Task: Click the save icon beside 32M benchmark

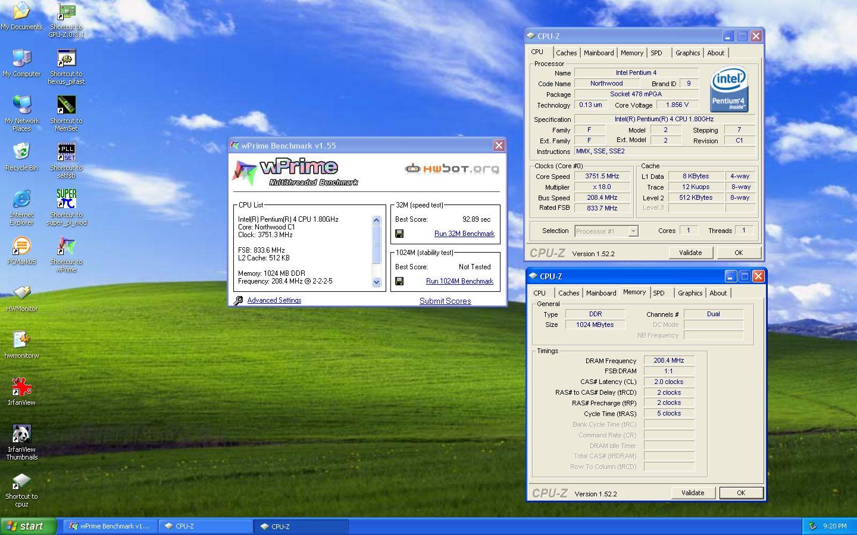Action: pyautogui.click(x=399, y=234)
